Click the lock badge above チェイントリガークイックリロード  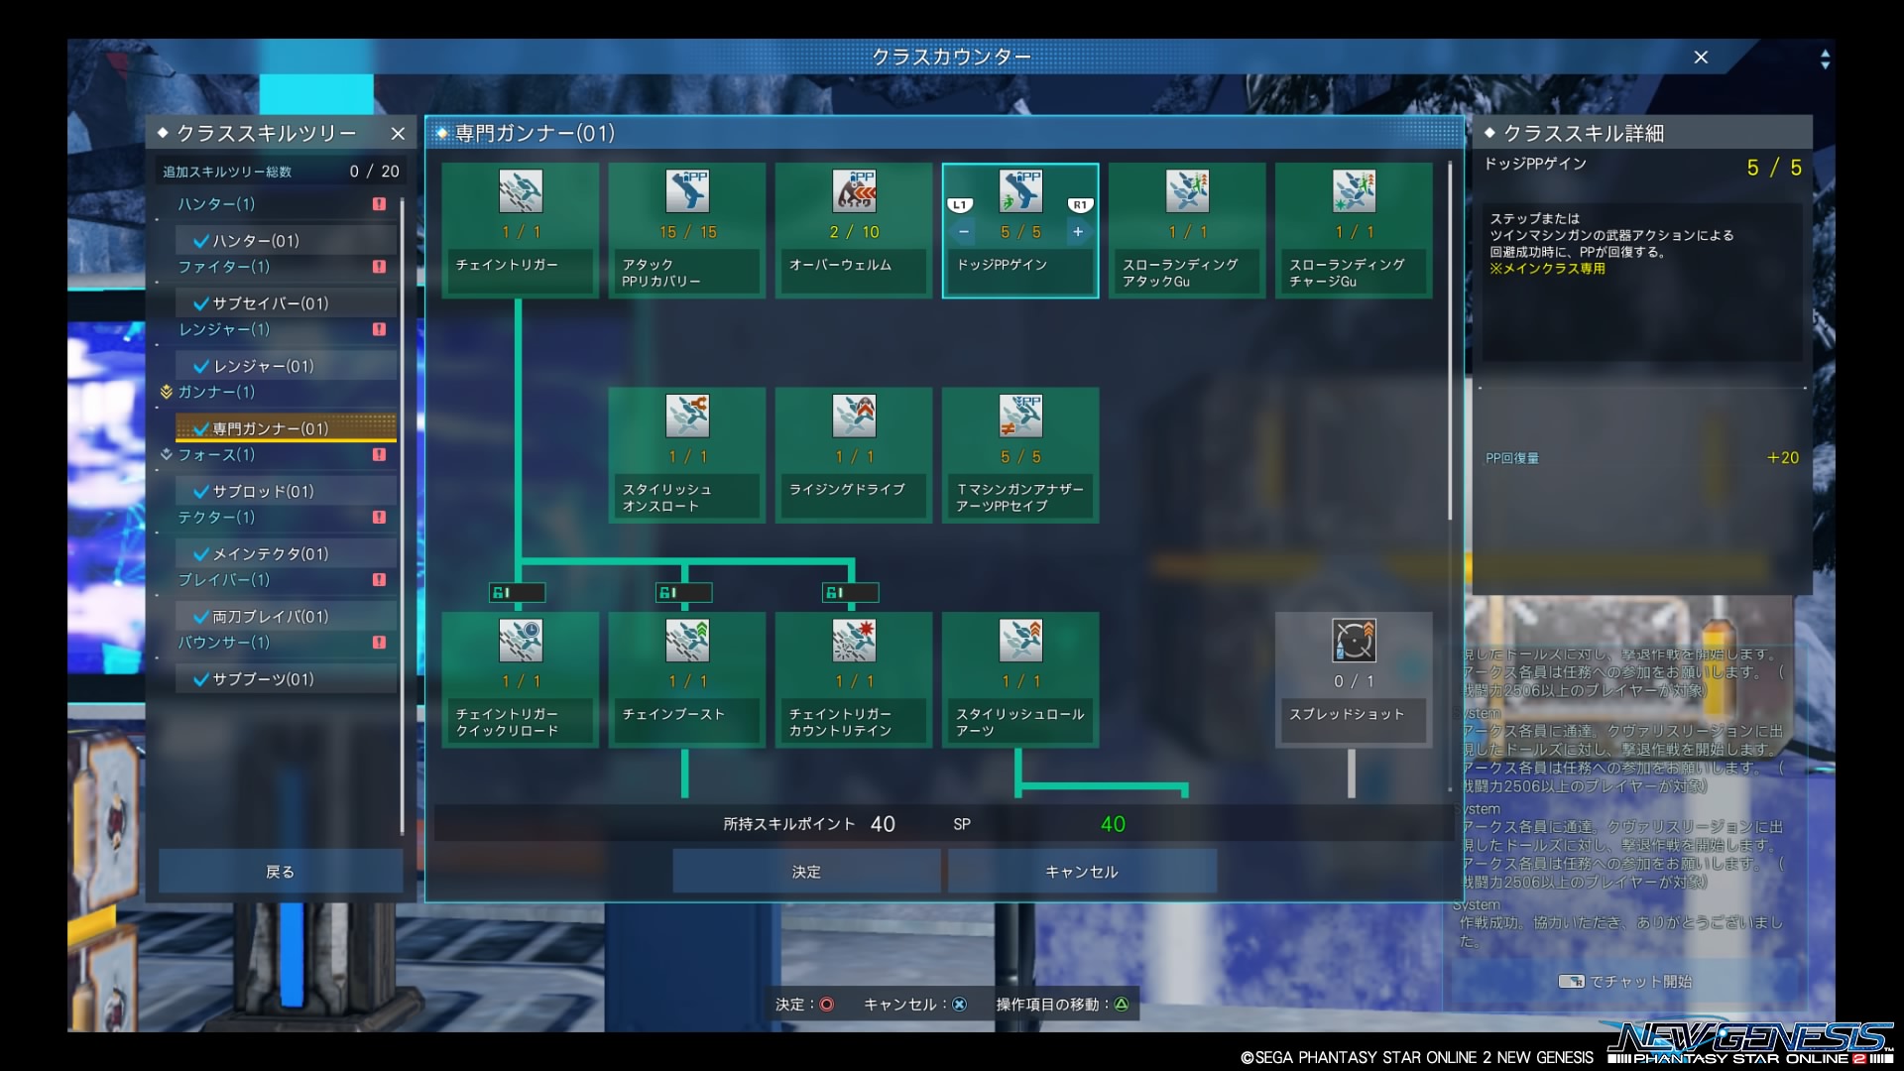click(517, 593)
